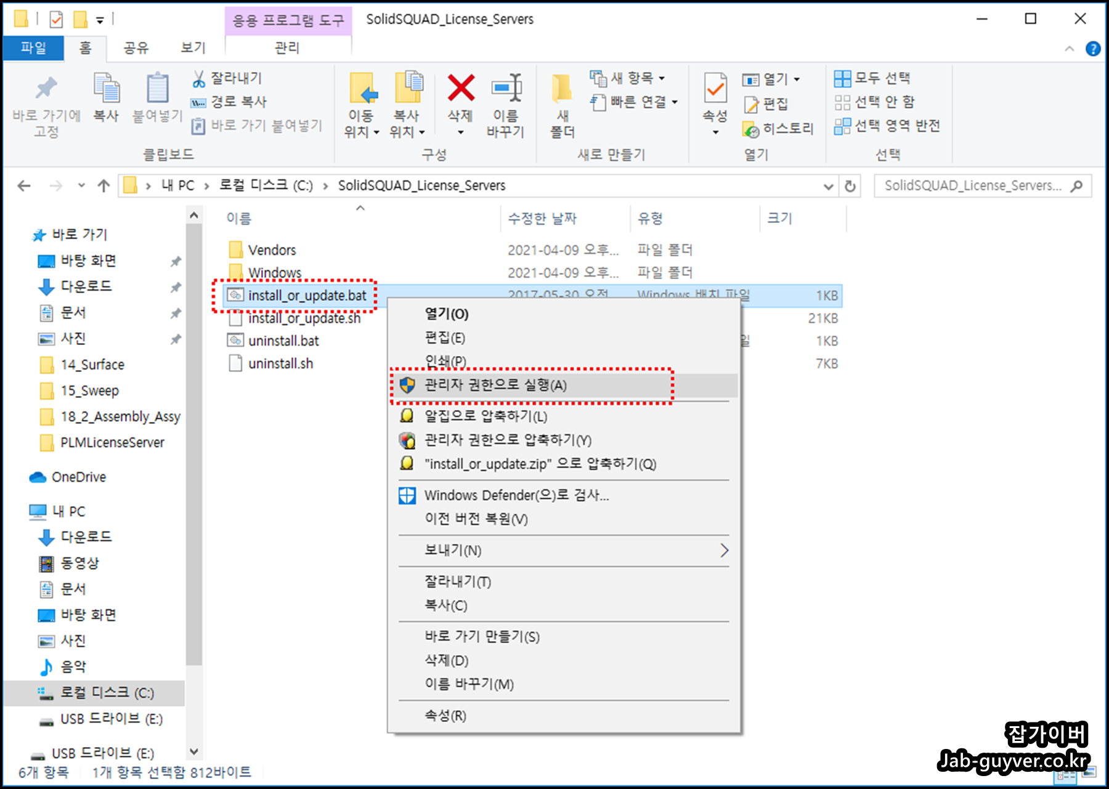
Task: Click Paste shortcut (바로 가기 붙여넣기)
Action: click(x=256, y=126)
